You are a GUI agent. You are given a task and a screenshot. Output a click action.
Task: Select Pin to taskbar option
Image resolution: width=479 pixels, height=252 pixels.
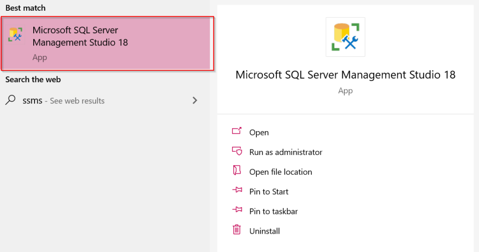273,211
